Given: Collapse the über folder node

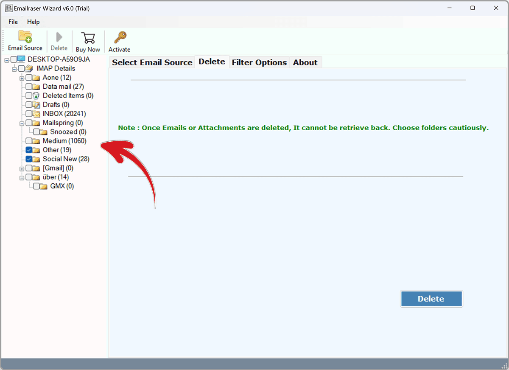Looking at the screenshot, I should pyautogui.click(x=22, y=177).
